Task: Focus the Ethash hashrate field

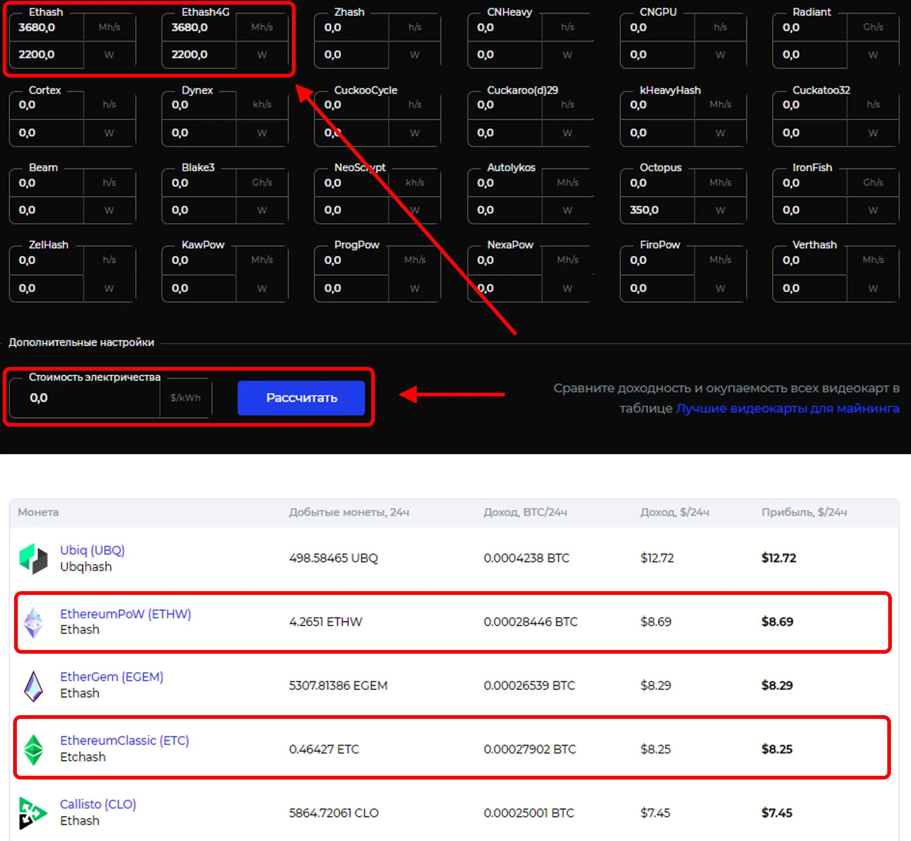Action: click(46, 27)
